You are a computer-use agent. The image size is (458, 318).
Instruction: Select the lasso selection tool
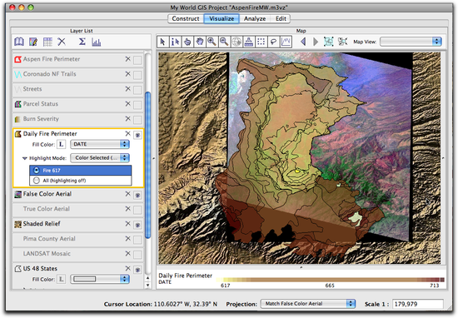tap(273, 42)
